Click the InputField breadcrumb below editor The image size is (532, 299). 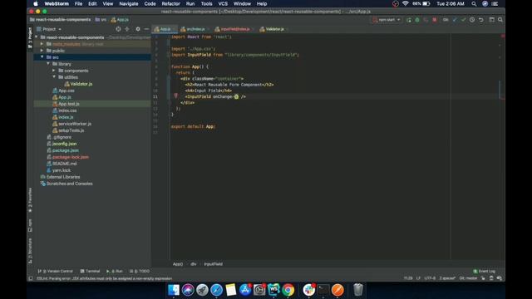click(214, 264)
